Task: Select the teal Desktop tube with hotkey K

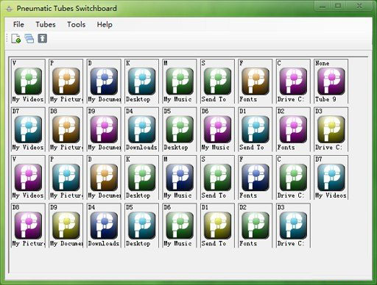Action: (x=141, y=82)
